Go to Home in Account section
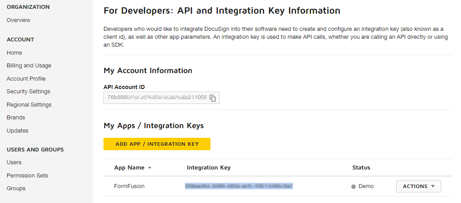The image size is (461, 203). coord(14,53)
